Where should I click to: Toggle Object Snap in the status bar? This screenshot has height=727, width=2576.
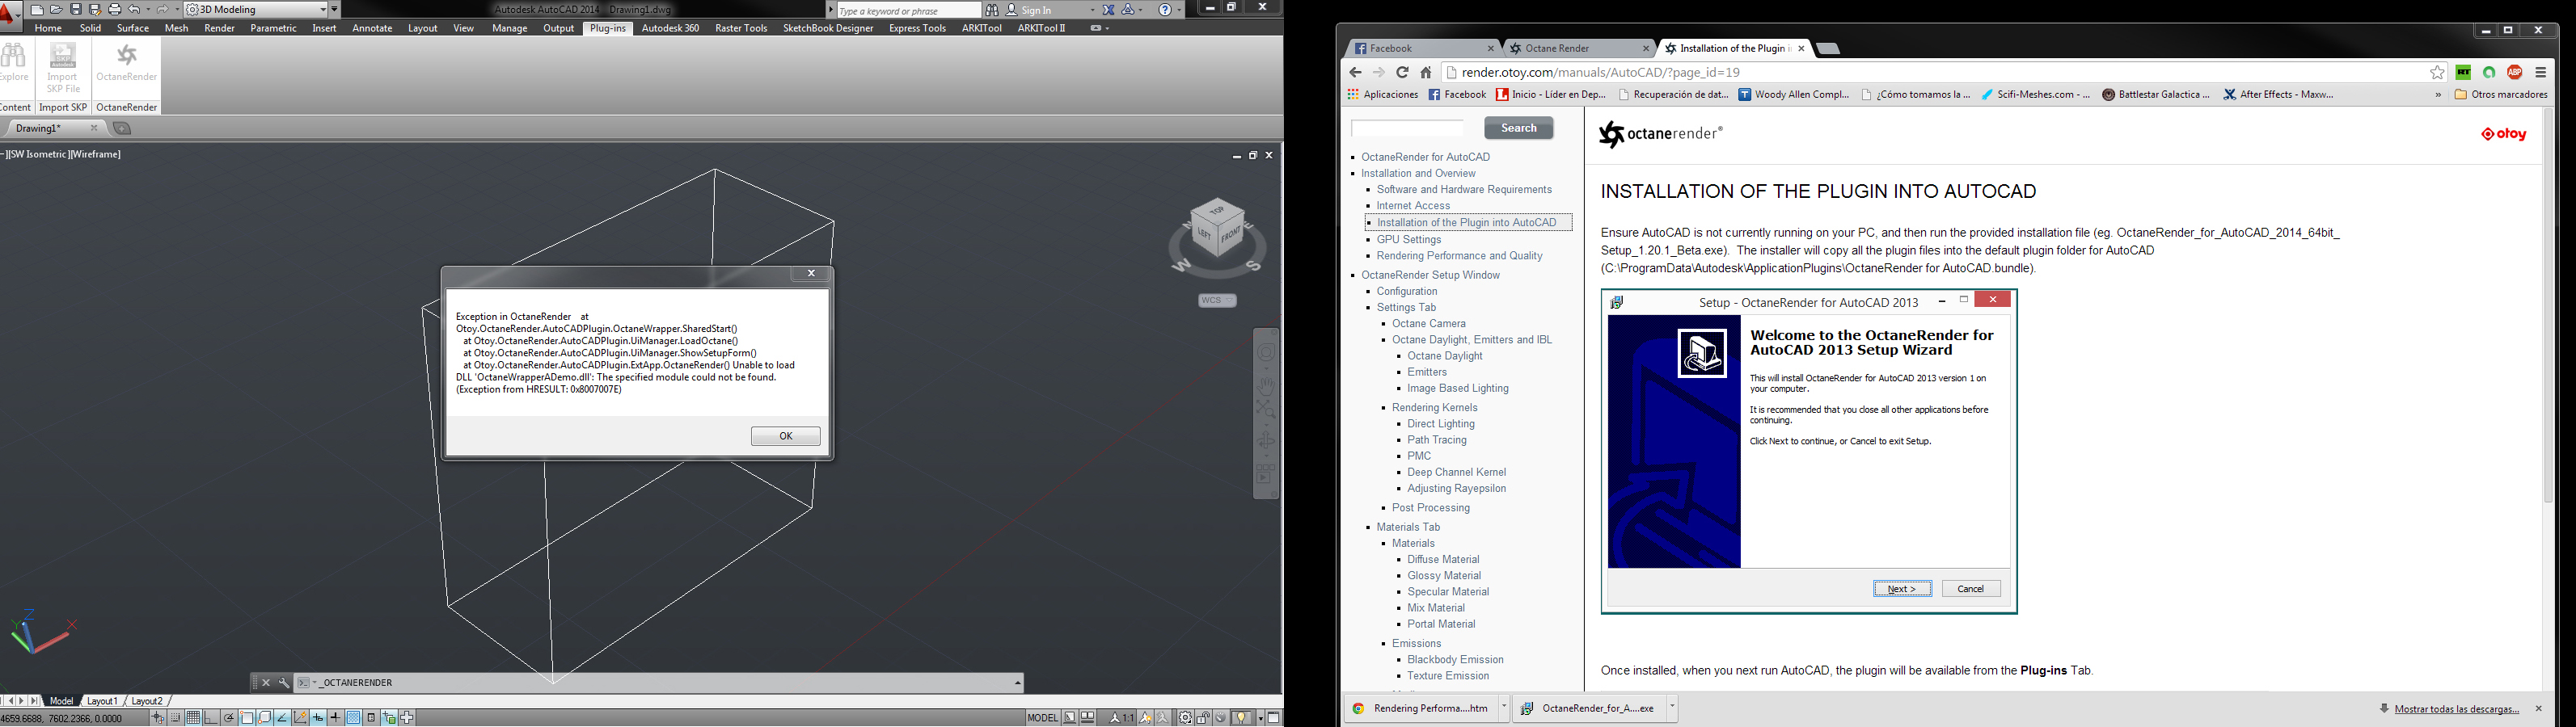tap(247, 717)
